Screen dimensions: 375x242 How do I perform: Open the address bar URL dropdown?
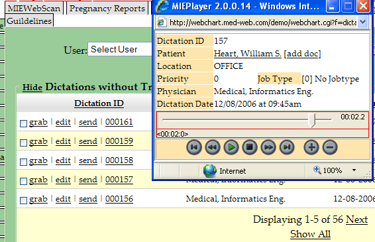tap(363, 23)
